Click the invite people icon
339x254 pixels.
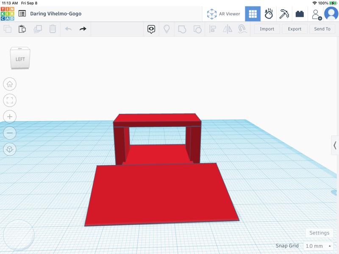click(x=316, y=14)
